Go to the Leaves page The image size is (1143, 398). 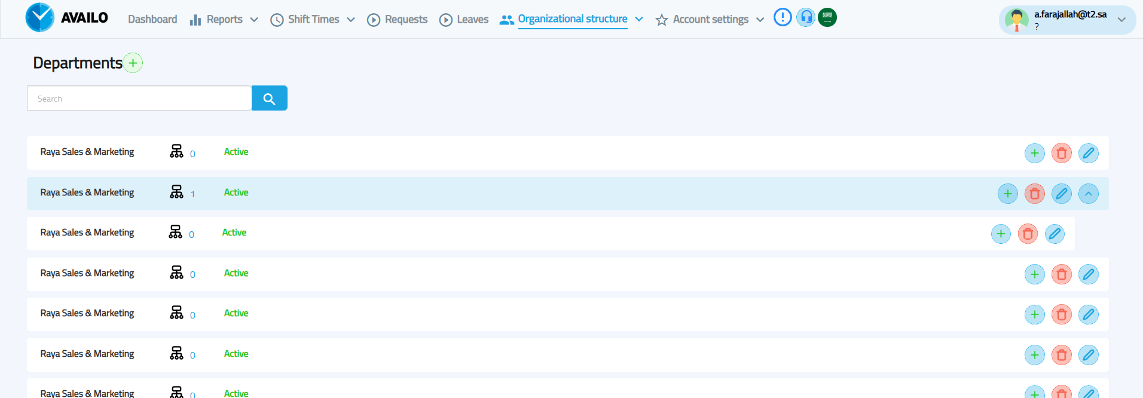[472, 19]
